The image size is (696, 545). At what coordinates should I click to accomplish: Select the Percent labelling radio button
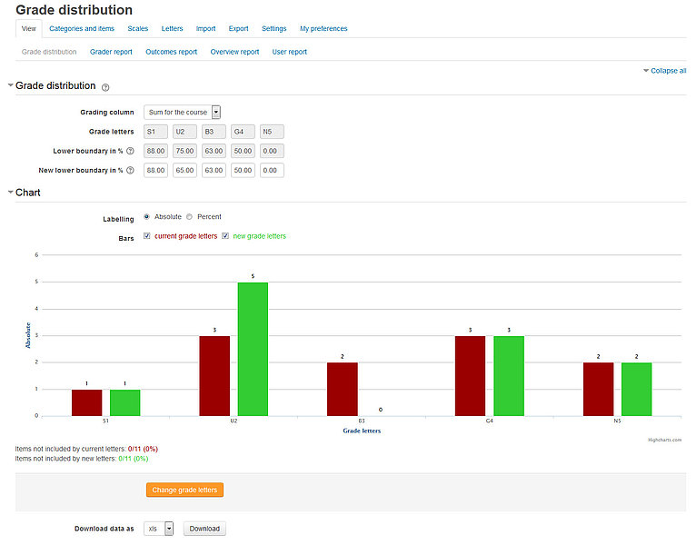189,217
